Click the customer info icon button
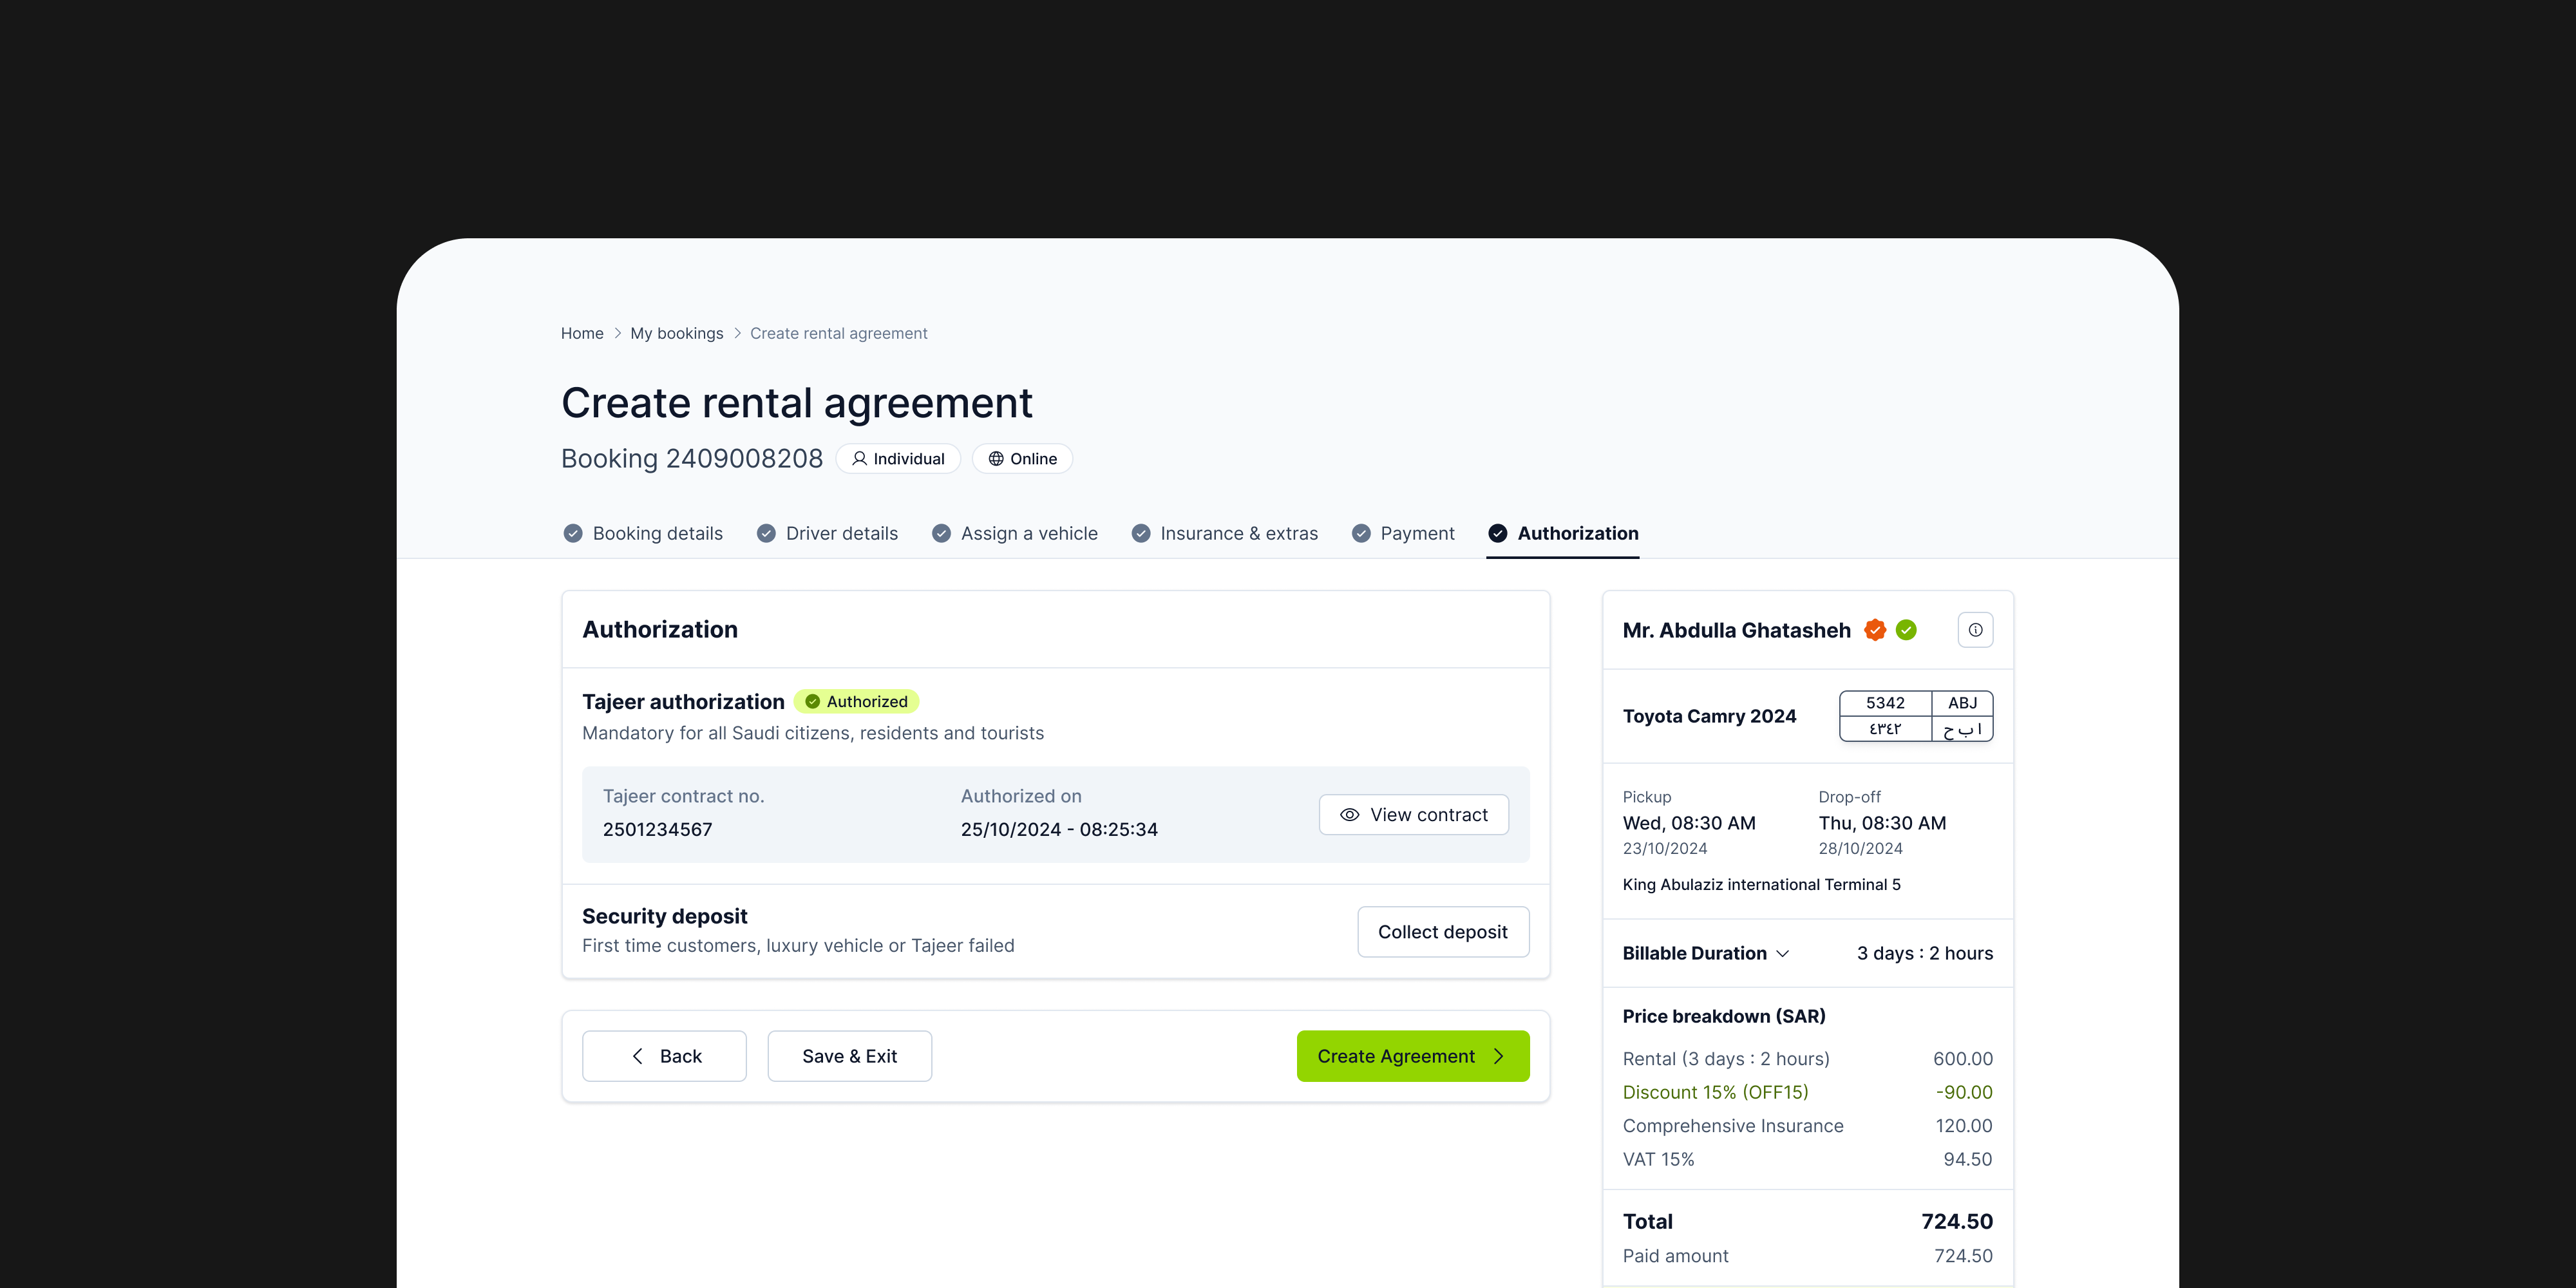This screenshot has width=2576, height=1288. pyautogui.click(x=1975, y=630)
